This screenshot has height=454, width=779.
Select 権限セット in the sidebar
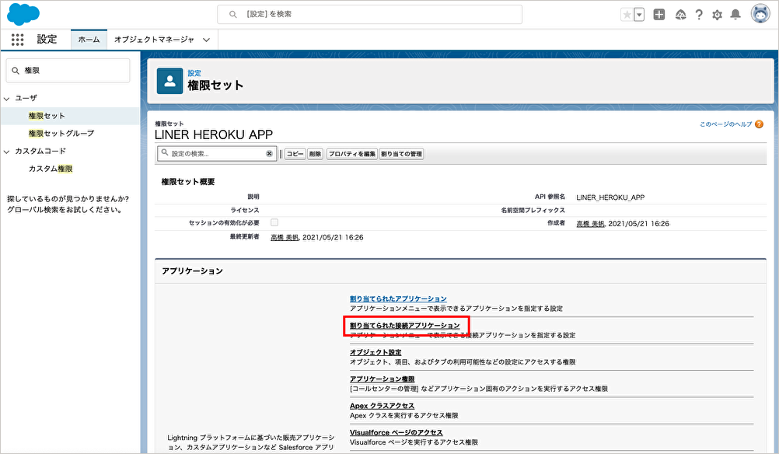pos(47,116)
